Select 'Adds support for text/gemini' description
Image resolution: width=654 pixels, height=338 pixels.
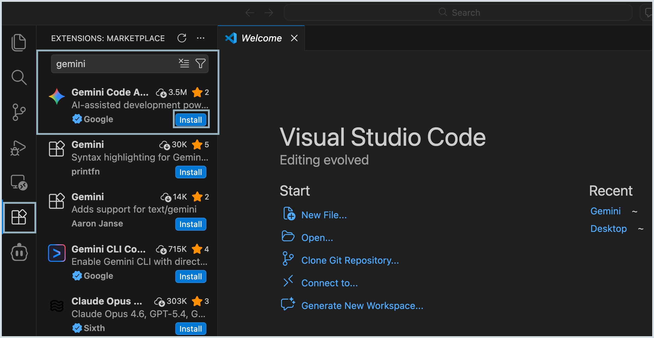click(x=134, y=209)
